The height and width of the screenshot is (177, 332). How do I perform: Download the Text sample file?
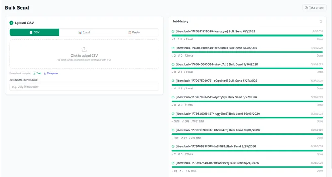click(37, 74)
